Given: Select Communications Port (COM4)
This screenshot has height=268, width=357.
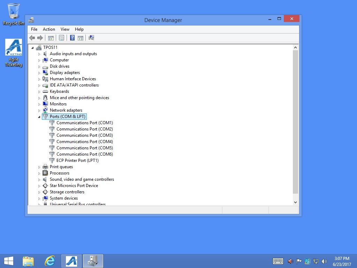Looking at the screenshot, I should 85,142.
